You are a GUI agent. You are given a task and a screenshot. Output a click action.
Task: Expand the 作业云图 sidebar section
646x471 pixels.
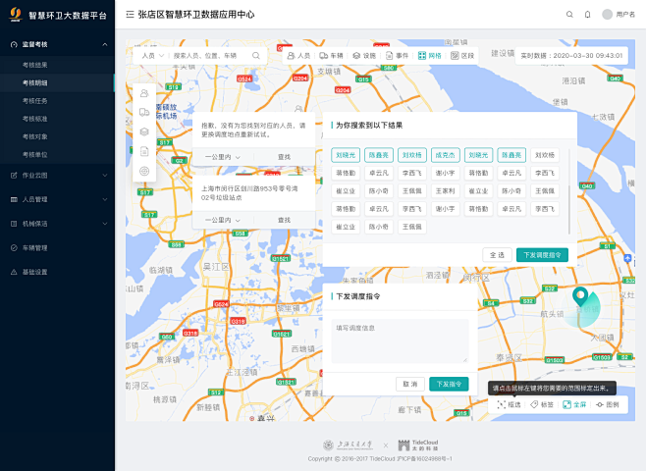57,175
